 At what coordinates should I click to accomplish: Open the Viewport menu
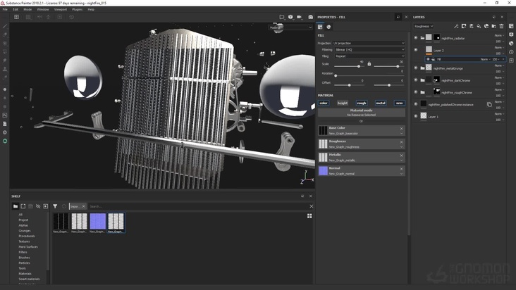[61, 9]
